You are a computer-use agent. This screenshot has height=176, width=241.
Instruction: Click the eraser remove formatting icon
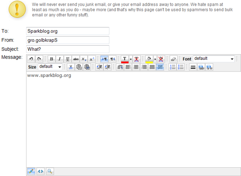(x=173, y=59)
